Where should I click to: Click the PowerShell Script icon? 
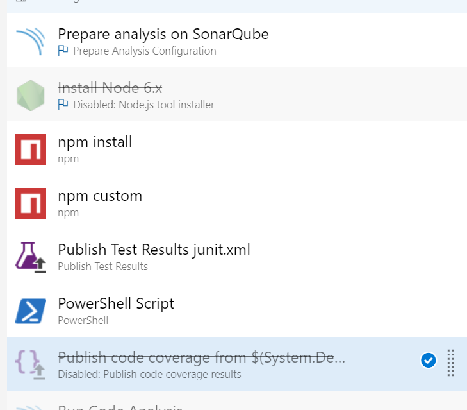pos(31,311)
